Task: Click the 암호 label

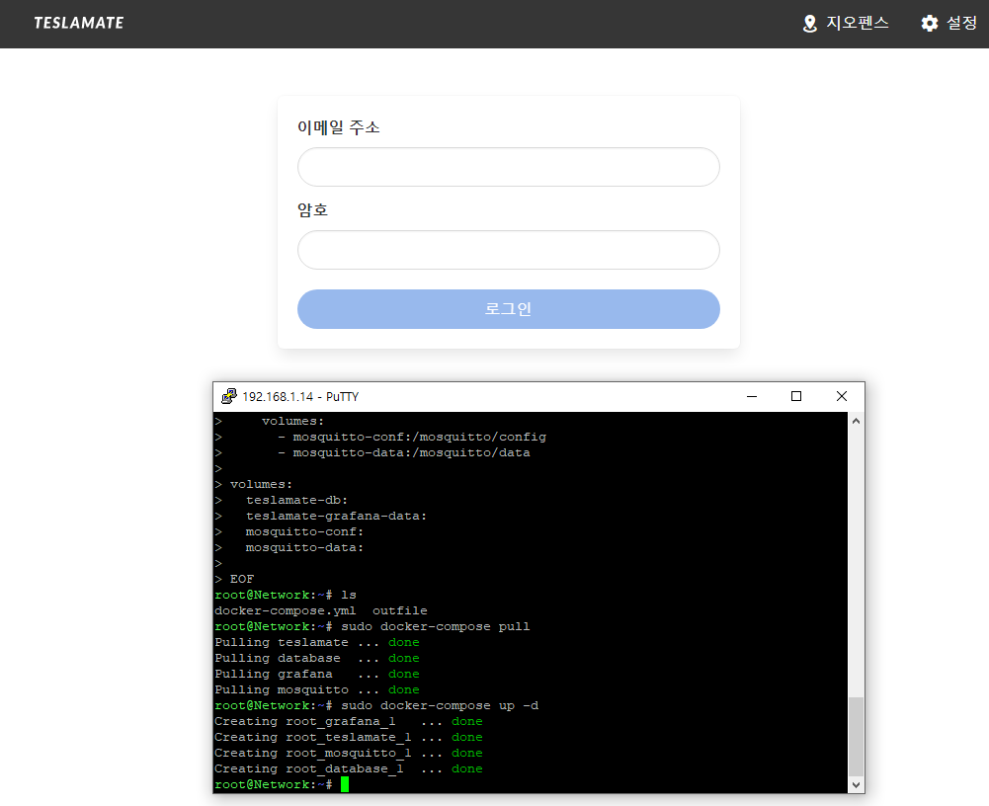Action: (313, 209)
